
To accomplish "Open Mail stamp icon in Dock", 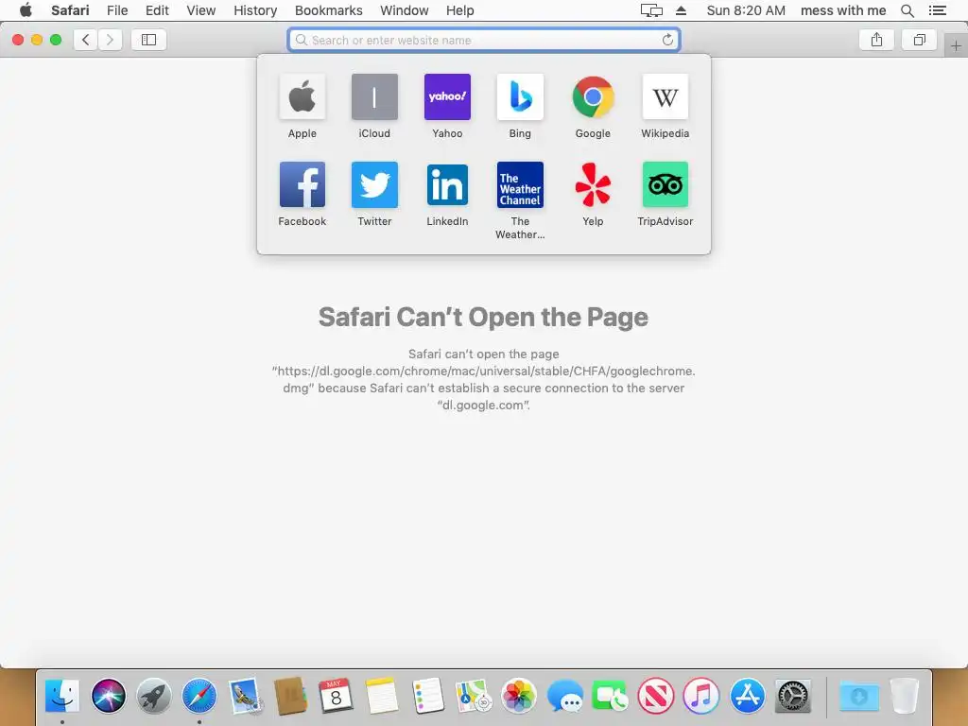I will (245, 696).
